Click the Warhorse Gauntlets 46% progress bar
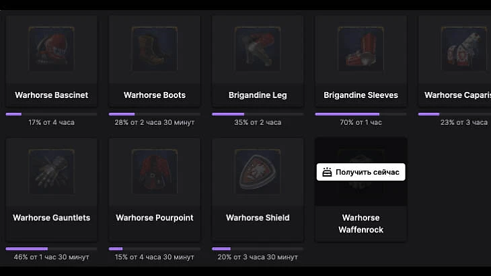The image size is (491, 276). coord(51,248)
